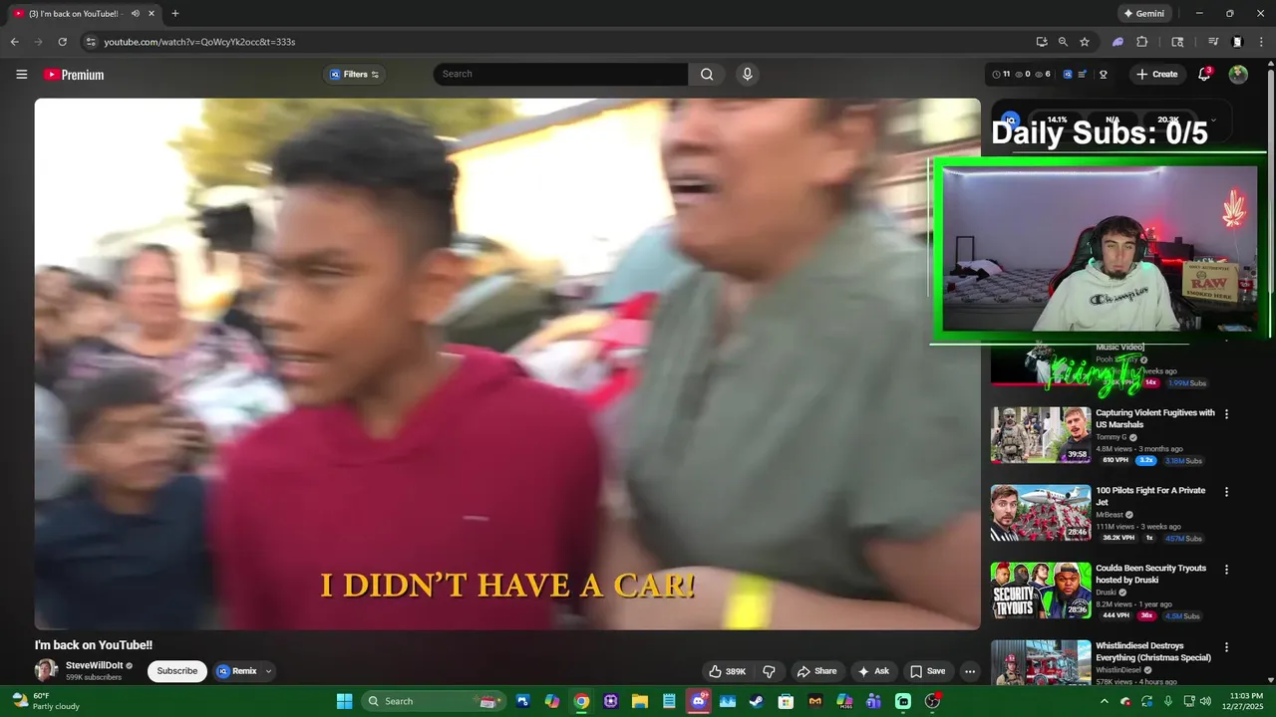Screen dimensions: 1276x717
Task: Mute the YouTube tab audio icon
Action: coord(135,13)
